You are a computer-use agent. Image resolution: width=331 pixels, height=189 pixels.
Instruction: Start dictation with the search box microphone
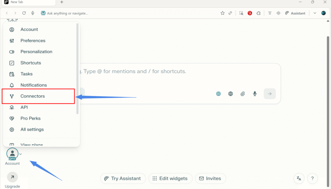pyautogui.click(x=255, y=94)
